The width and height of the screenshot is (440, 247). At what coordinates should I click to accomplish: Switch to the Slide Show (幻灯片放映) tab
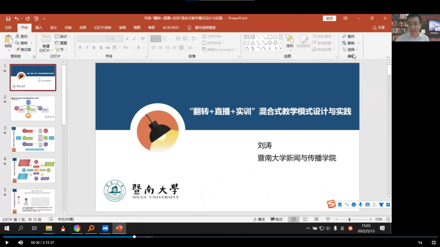tap(102, 28)
